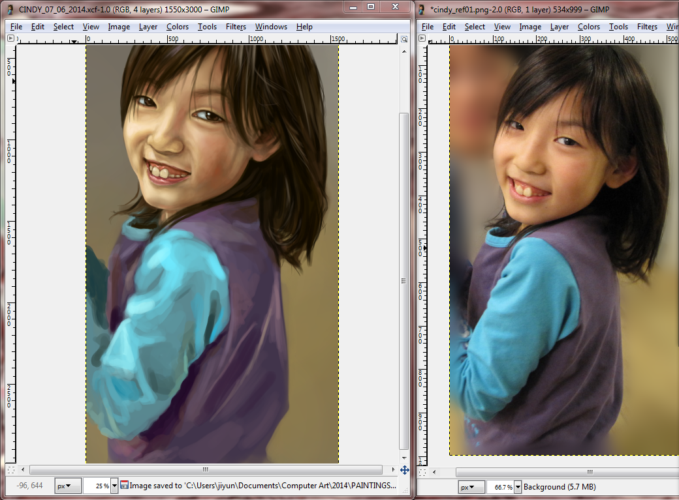The image size is (679, 500).
Task: Click the ruler corner menu button in CINDY_07_06_2014 window
Action: coord(10,38)
